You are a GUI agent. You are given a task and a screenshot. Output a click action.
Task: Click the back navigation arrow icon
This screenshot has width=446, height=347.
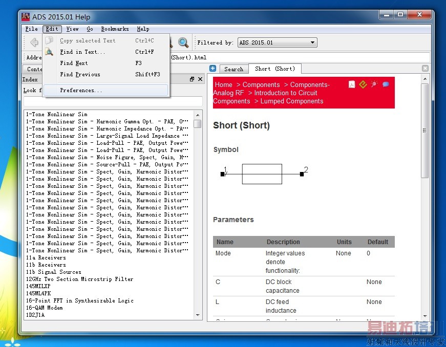tap(34, 42)
